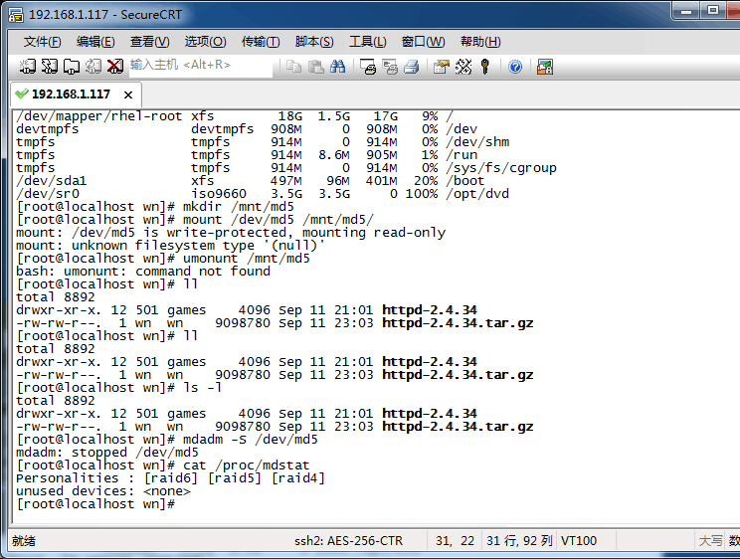Screen dimensions: 740x559
Task: Click 'mount: unknown filesystem type' line
Action: coord(171,246)
